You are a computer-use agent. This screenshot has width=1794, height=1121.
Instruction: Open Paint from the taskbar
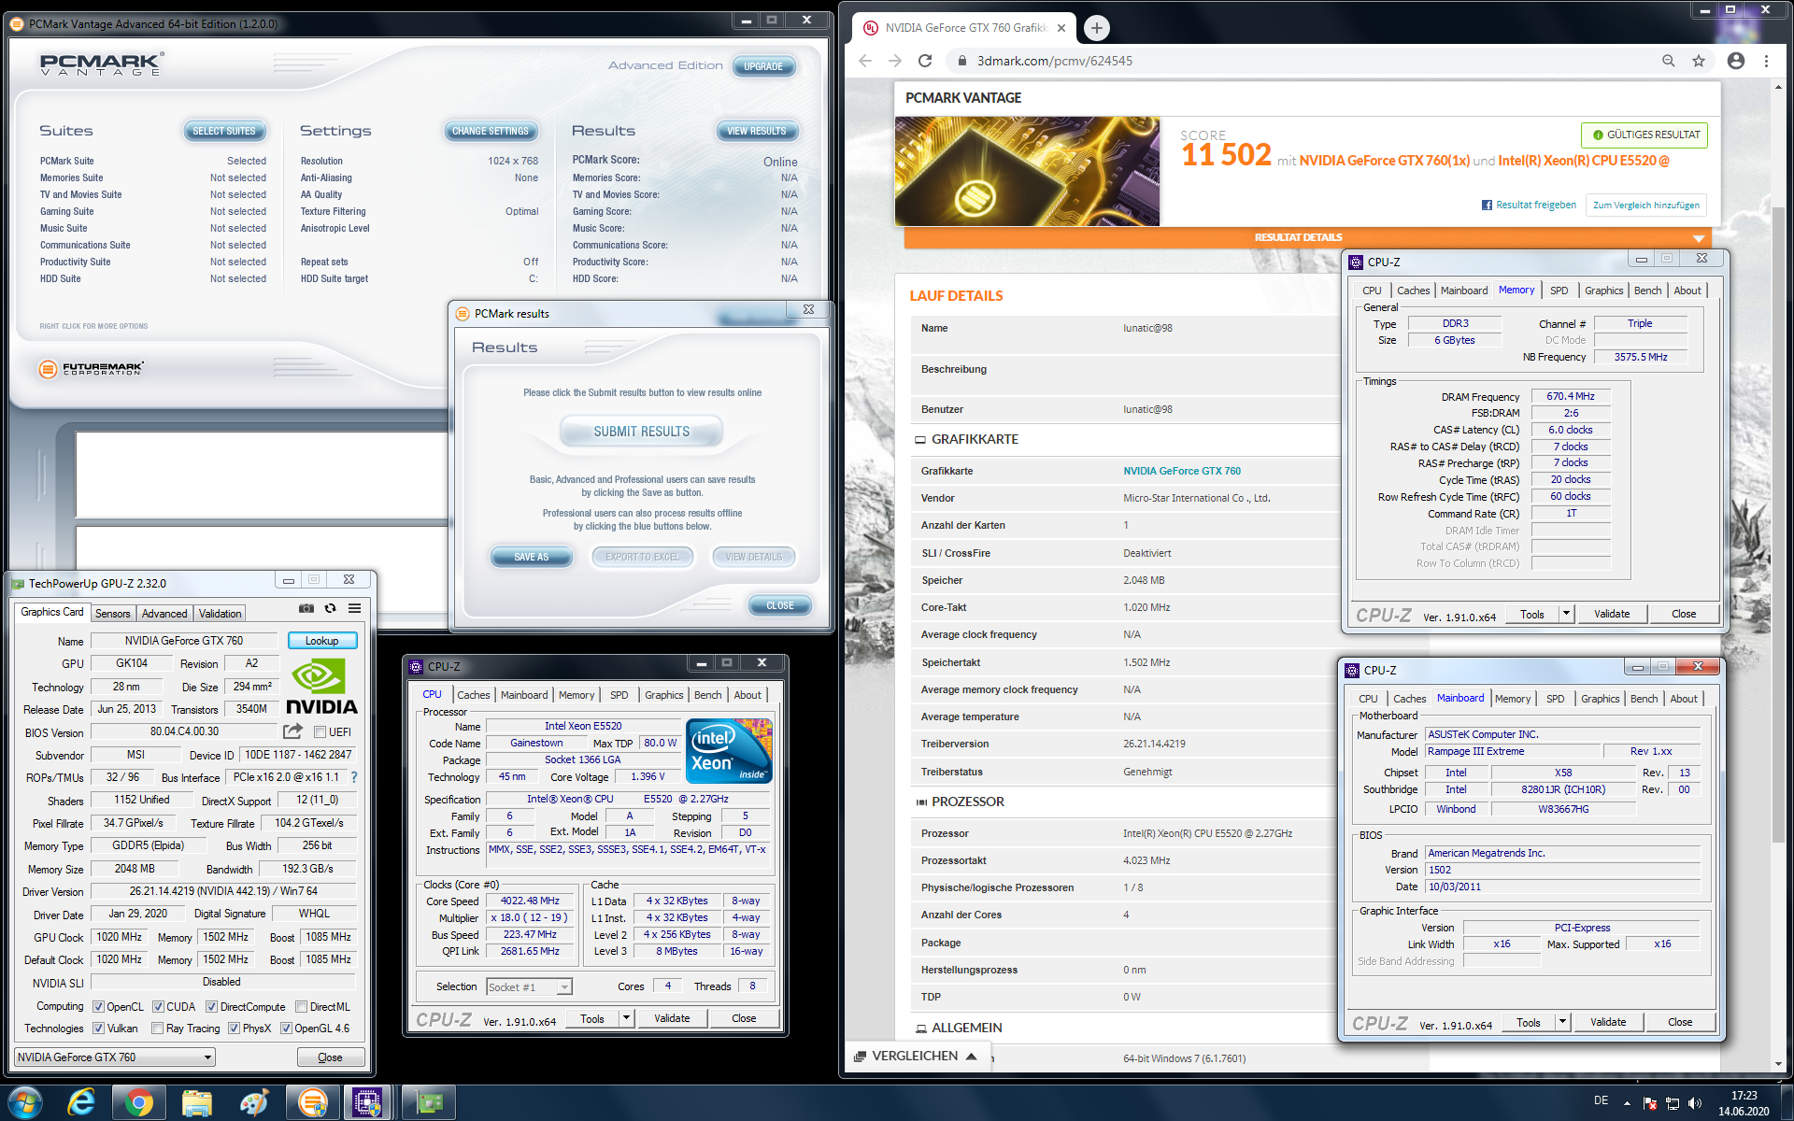click(254, 1103)
